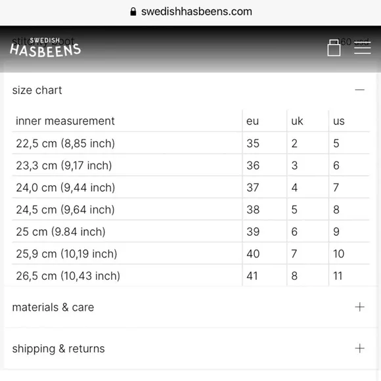Screen dimensions: 381x381
Task: Click the us column header
Action: coord(339,121)
